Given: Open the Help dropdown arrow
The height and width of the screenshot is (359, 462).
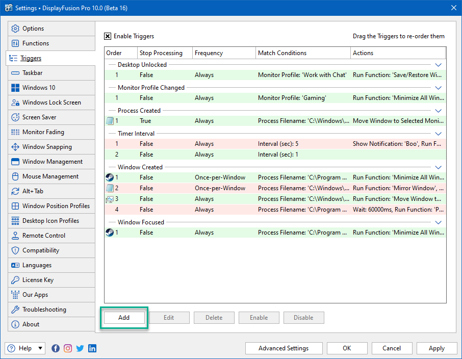Looking at the screenshot, I should [x=40, y=348].
